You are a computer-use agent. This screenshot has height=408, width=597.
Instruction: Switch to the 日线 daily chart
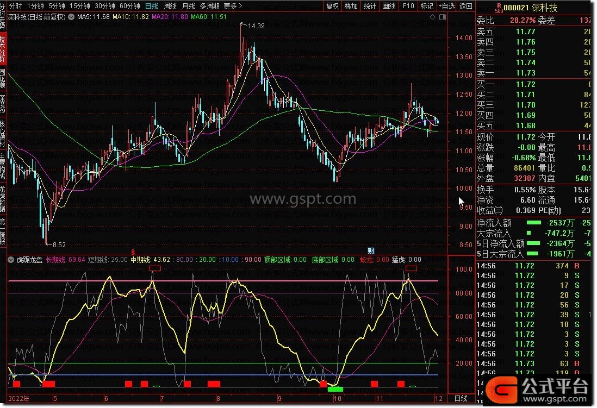pos(152,6)
